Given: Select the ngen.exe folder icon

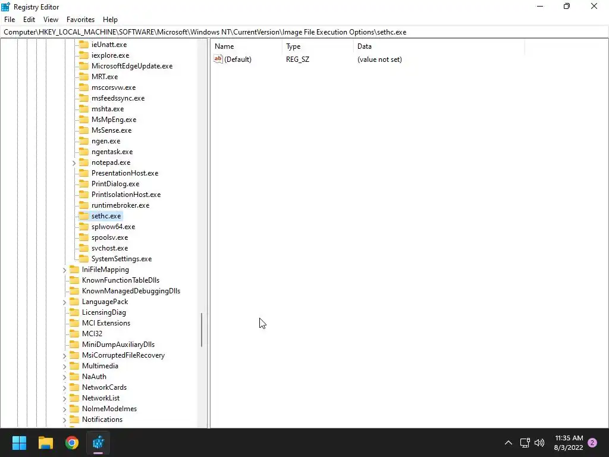Looking at the screenshot, I should 84,140.
